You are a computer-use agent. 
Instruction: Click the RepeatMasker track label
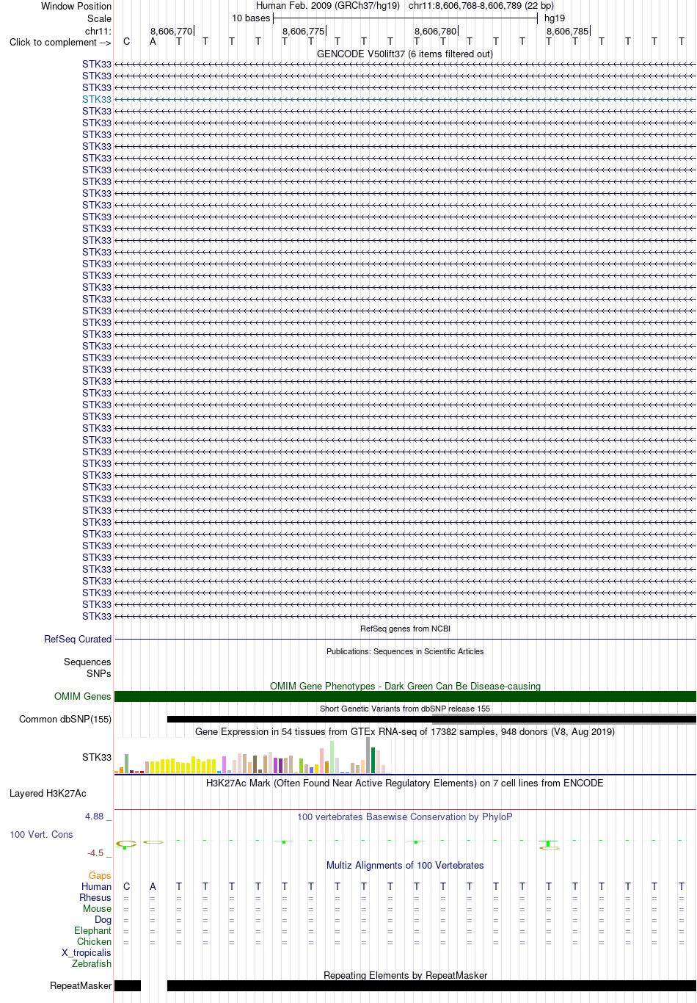click(x=81, y=985)
